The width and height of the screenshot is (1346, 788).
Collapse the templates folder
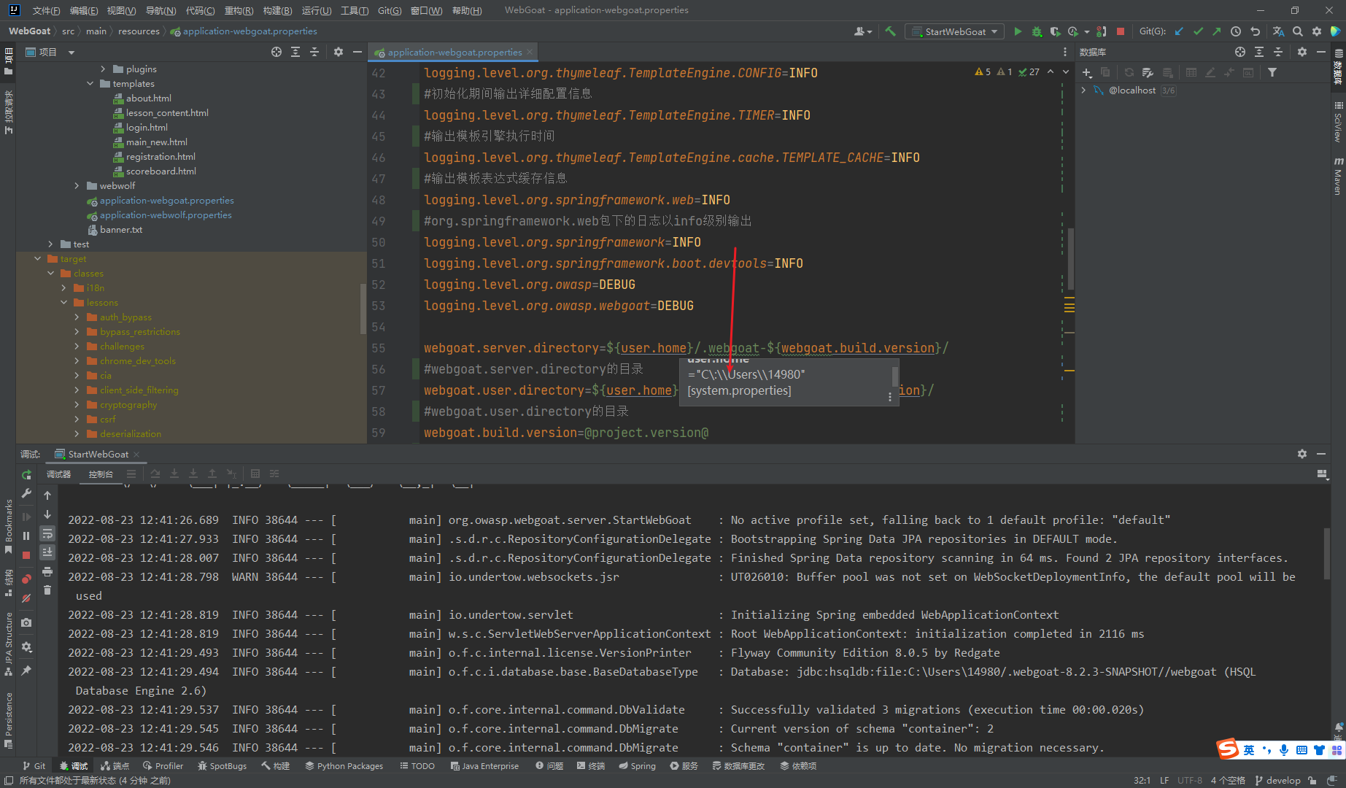click(90, 84)
